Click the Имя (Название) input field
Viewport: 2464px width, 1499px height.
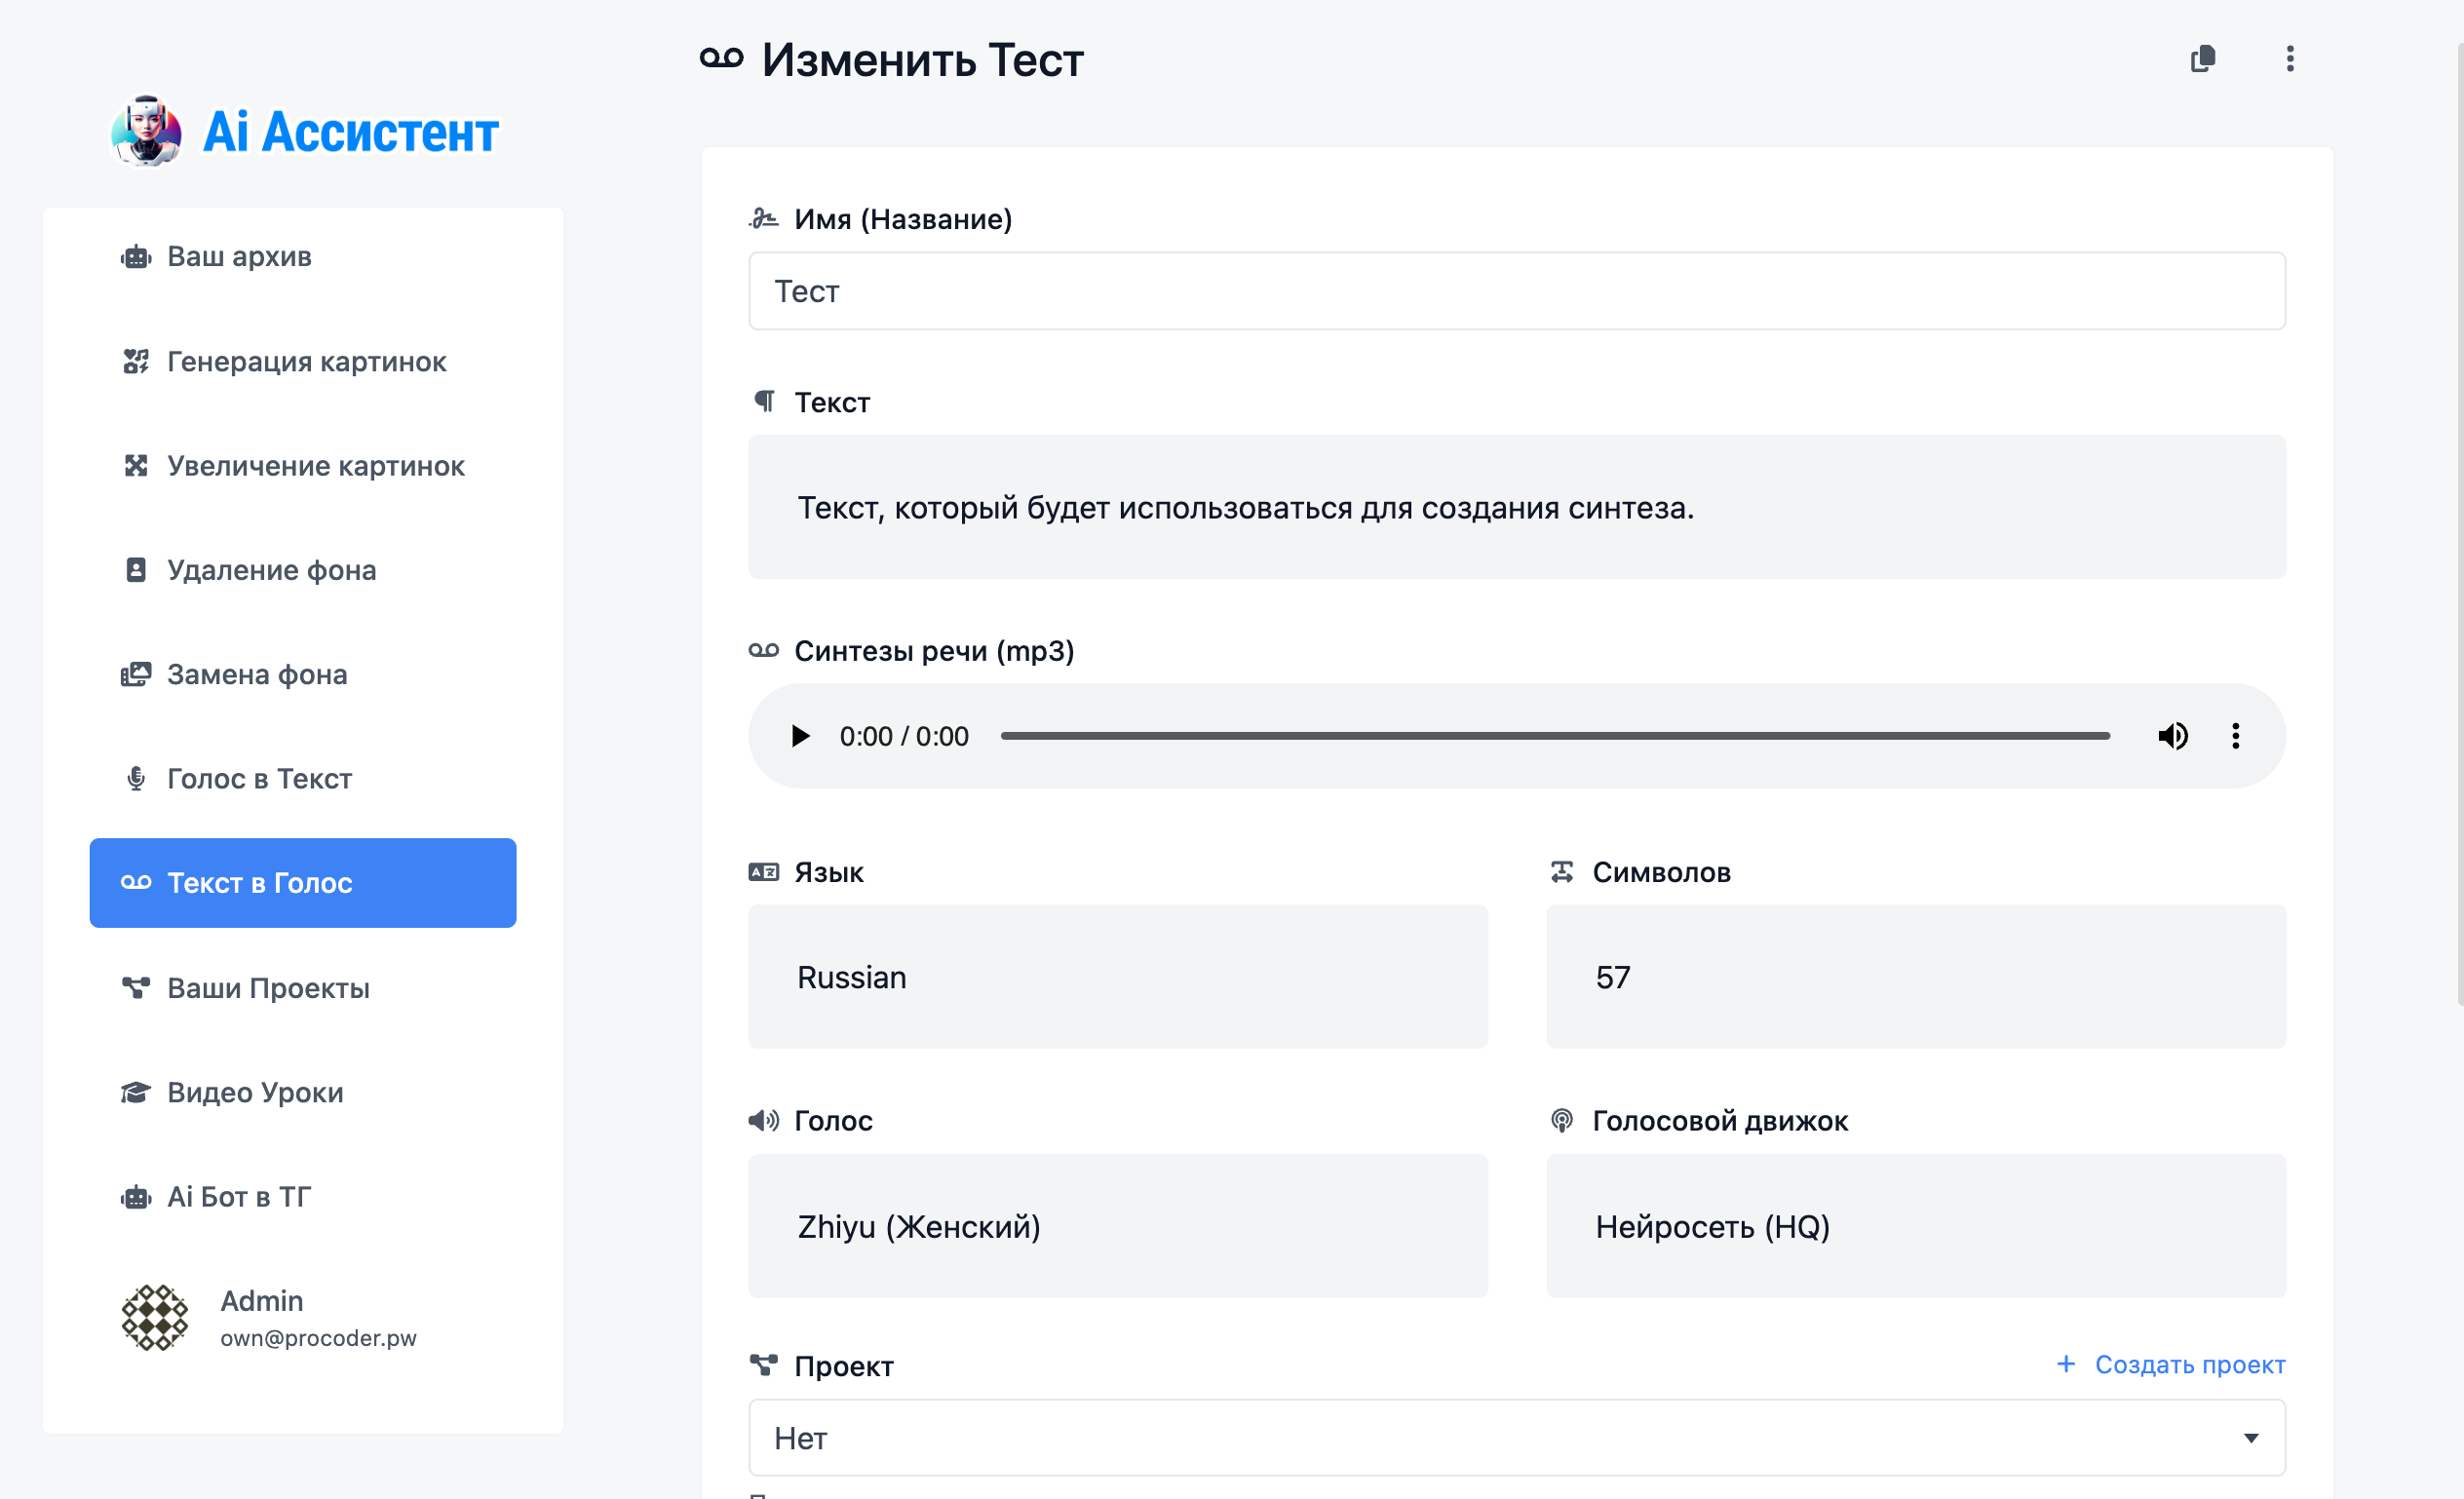click(1516, 291)
